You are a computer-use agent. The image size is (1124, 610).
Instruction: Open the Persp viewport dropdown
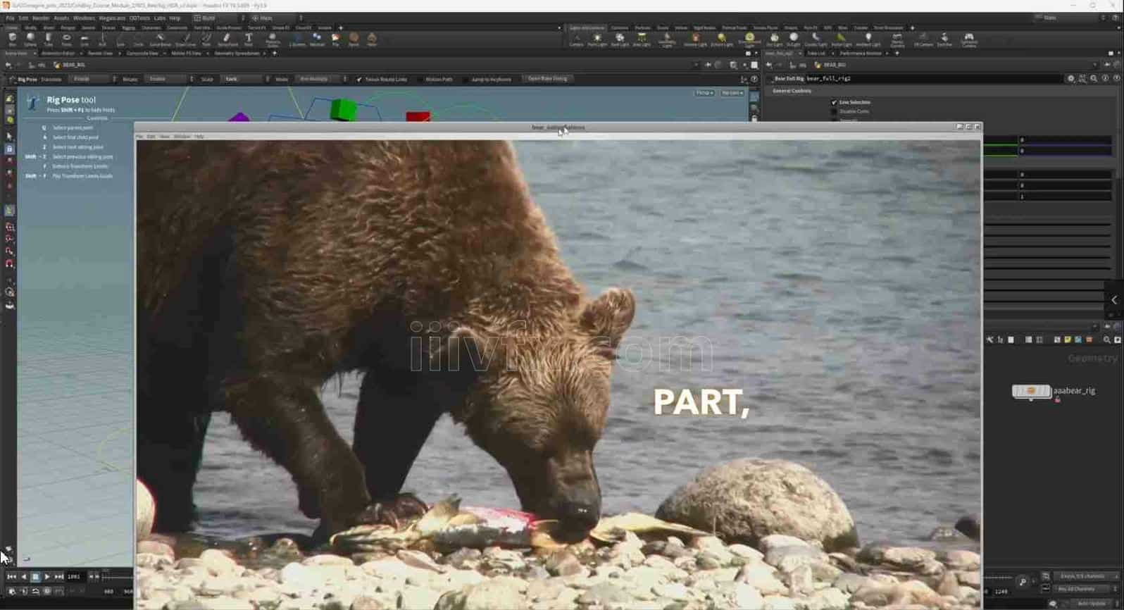pos(704,92)
